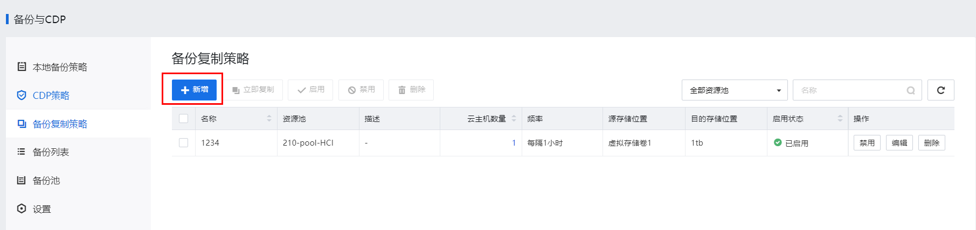Image resolution: width=976 pixels, height=230 pixels.
Task: Click the refresh icon button
Action: (940, 90)
